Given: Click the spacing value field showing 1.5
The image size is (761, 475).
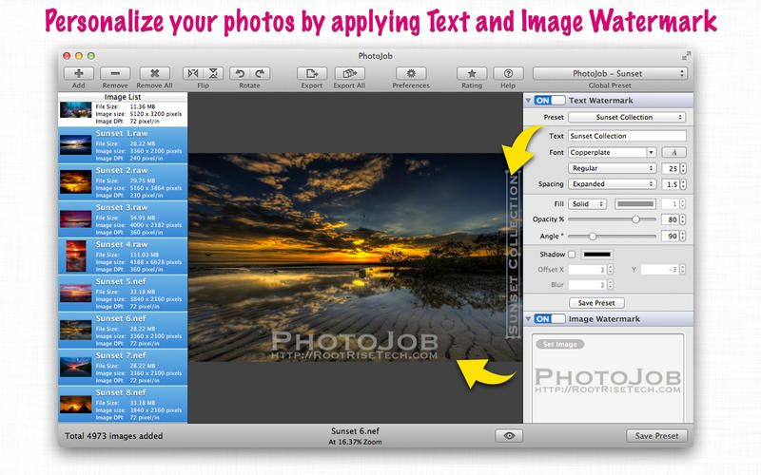Looking at the screenshot, I should pyautogui.click(x=671, y=184).
